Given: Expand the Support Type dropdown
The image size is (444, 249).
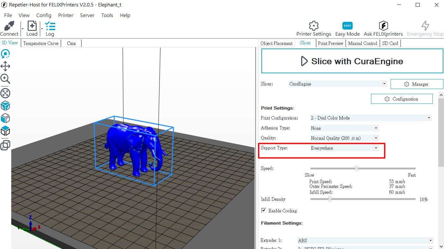Looking at the screenshot, I should [376, 148].
